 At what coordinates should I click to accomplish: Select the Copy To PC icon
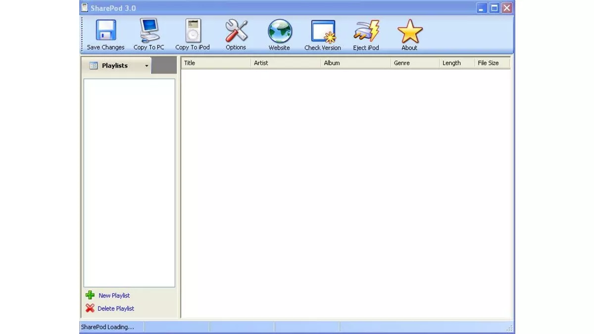point(148,31)
